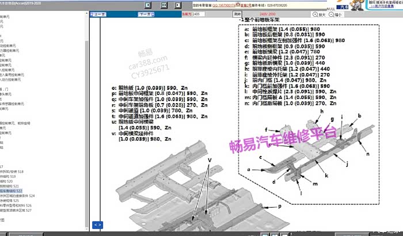Select the tree item ending in S24
This screenshot has height=236, width=403.
click(x=17, y=196)
